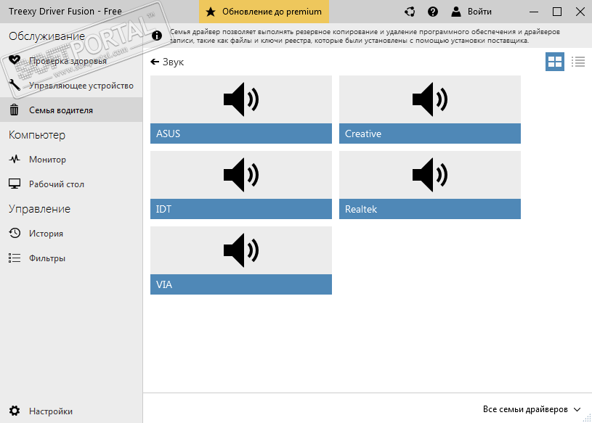Click the speaker icon on Creative tile

(429, 99)
